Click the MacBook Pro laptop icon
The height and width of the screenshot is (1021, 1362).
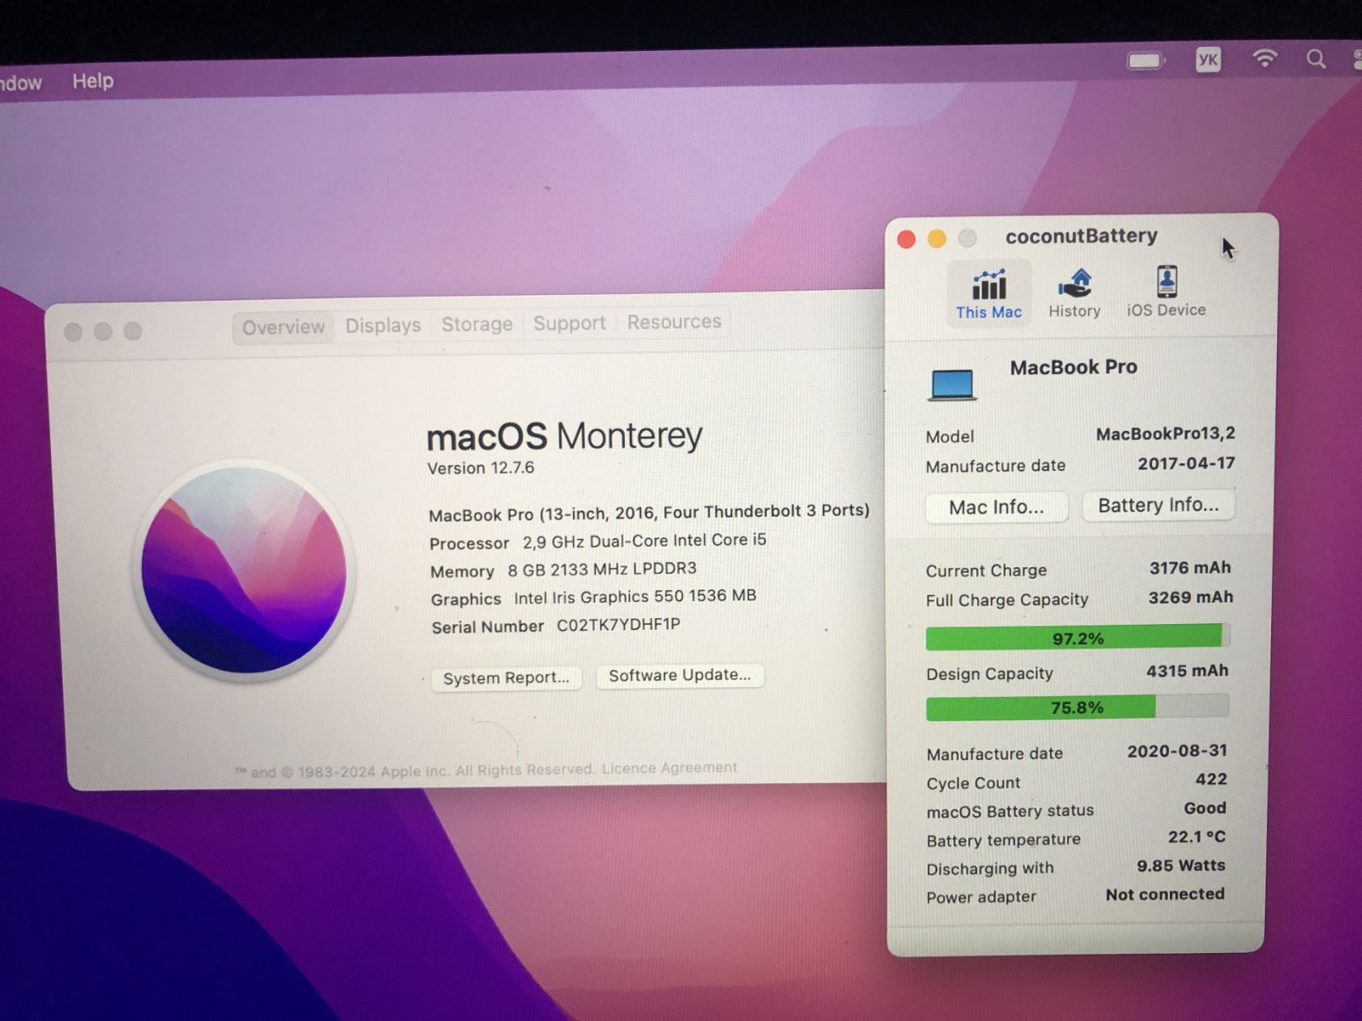click(x=953, y=385)
